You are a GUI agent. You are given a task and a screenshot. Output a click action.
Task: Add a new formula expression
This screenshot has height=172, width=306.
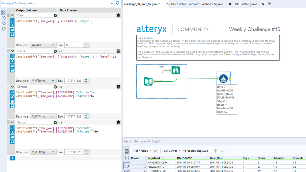pos(12,158)
